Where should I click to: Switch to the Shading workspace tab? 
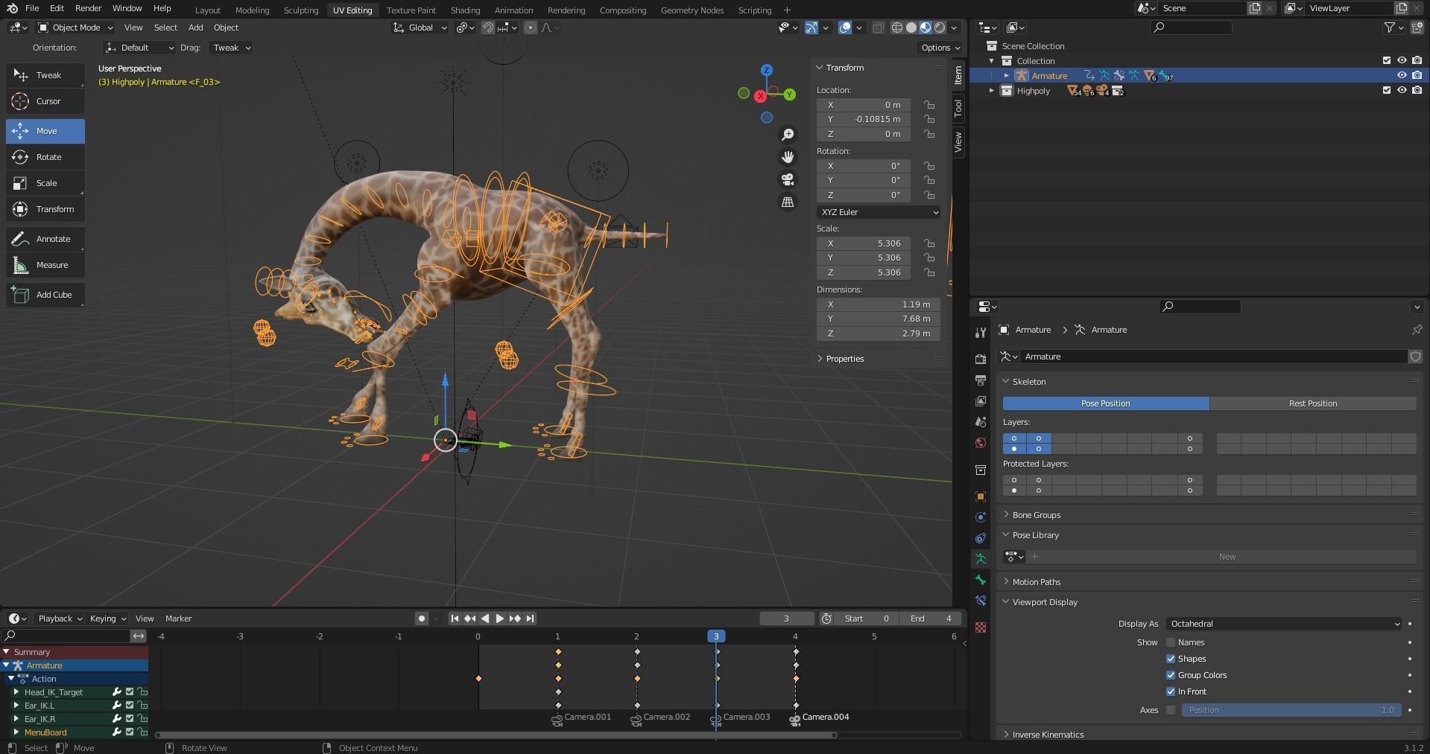click(465, 10)
